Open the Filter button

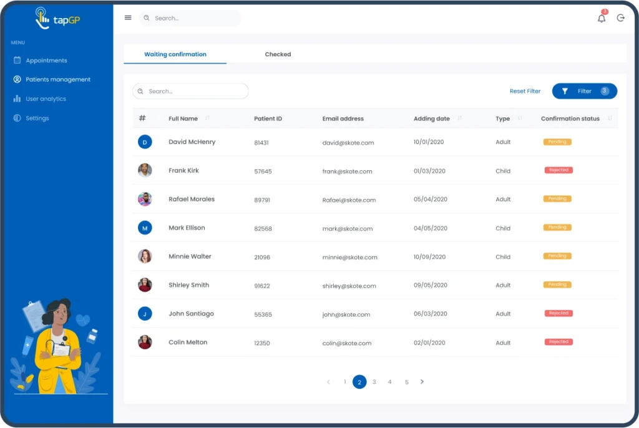[584, 91]
